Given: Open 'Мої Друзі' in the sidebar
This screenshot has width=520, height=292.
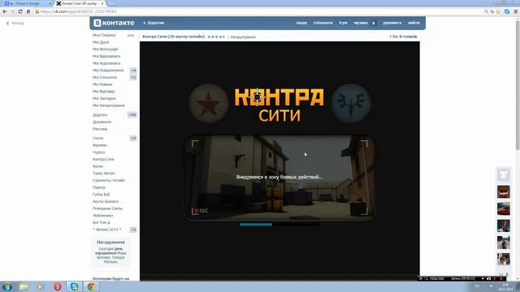Looking at the screenshot, I should pyautogui.click(x=101, y=42).
